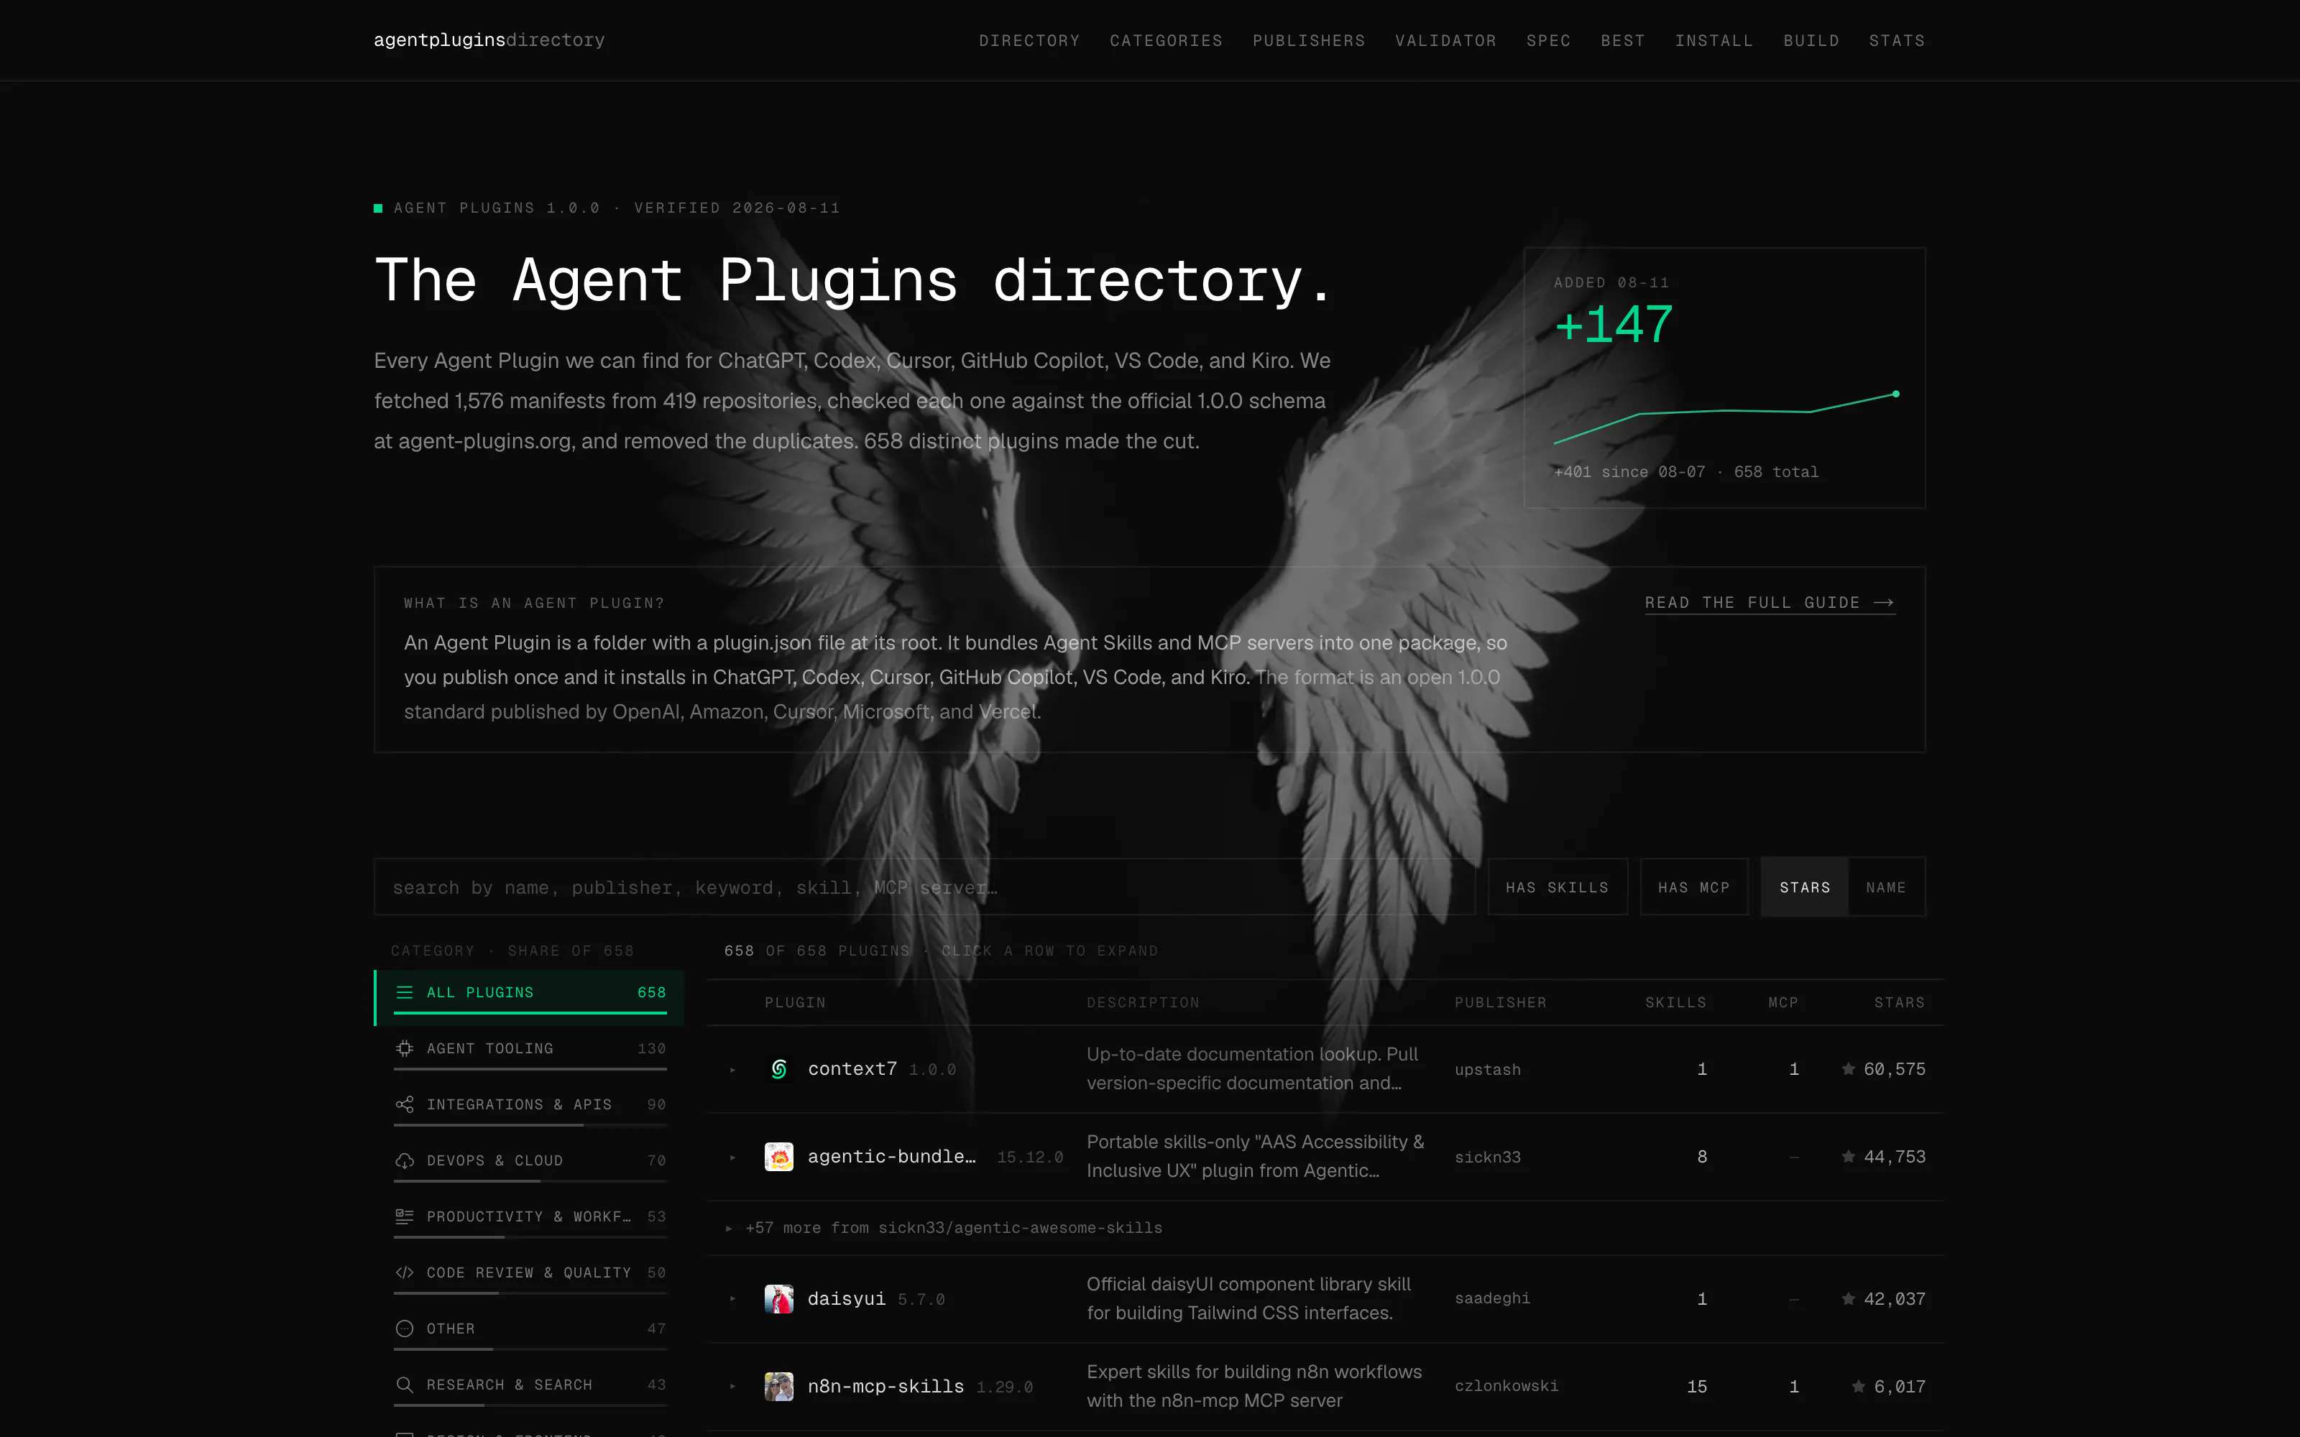Open the Publishers nav item
This screenshot has height=1437, width=2300.
(x=1309, y=41)
